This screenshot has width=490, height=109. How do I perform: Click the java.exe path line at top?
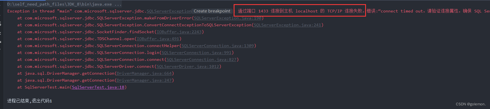pyautogui.click(x=60, y=4)
